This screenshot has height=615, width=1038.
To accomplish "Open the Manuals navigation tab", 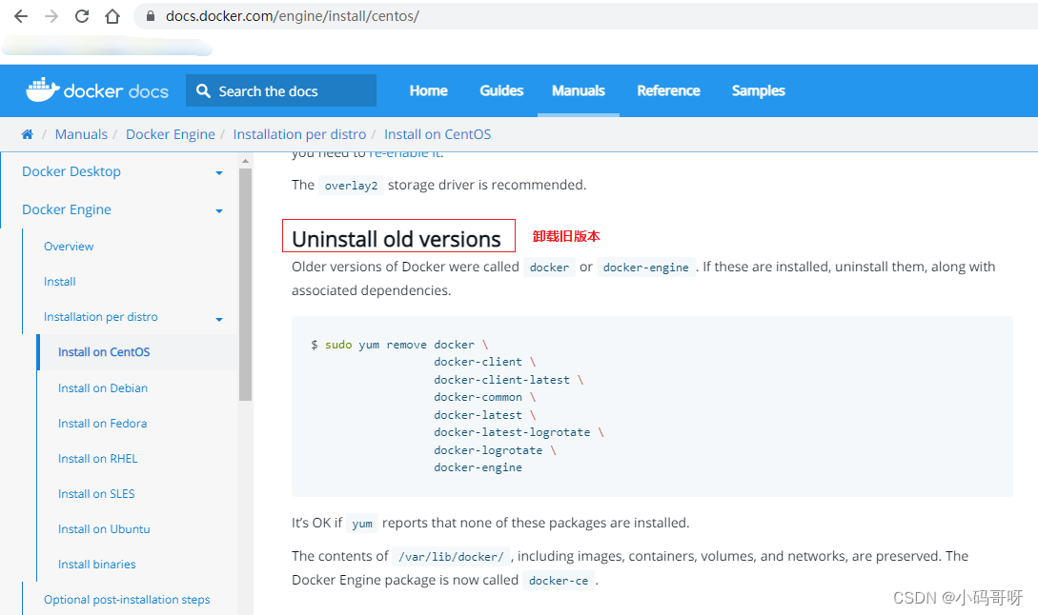I will (x=578, y=90).
